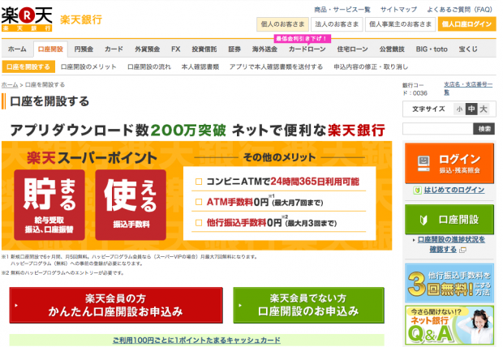Screen dimensions: 503x347
Task: Open the 宝くじ navigation tab
Action: click(468, 49)
